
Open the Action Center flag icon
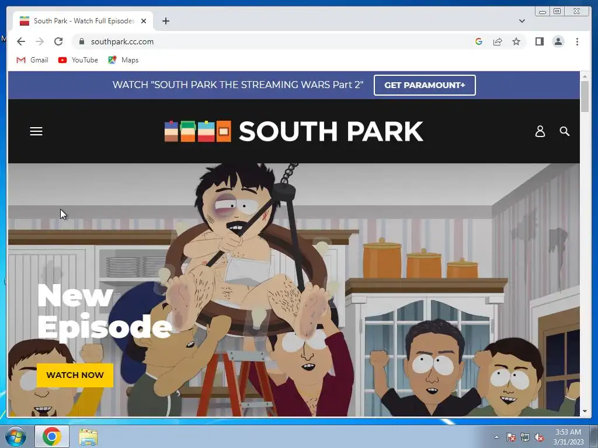(510, 437)
